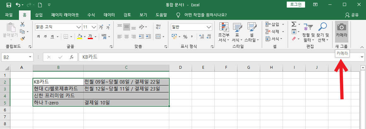The width and height of the screenshot is (366, 129).
Task: Click the Decrease Font Size icon
Action: (108, 27)
